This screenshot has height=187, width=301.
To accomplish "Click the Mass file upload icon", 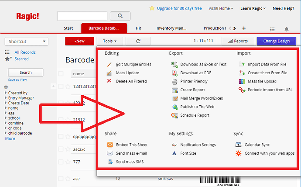I will (x=242, y=81).
